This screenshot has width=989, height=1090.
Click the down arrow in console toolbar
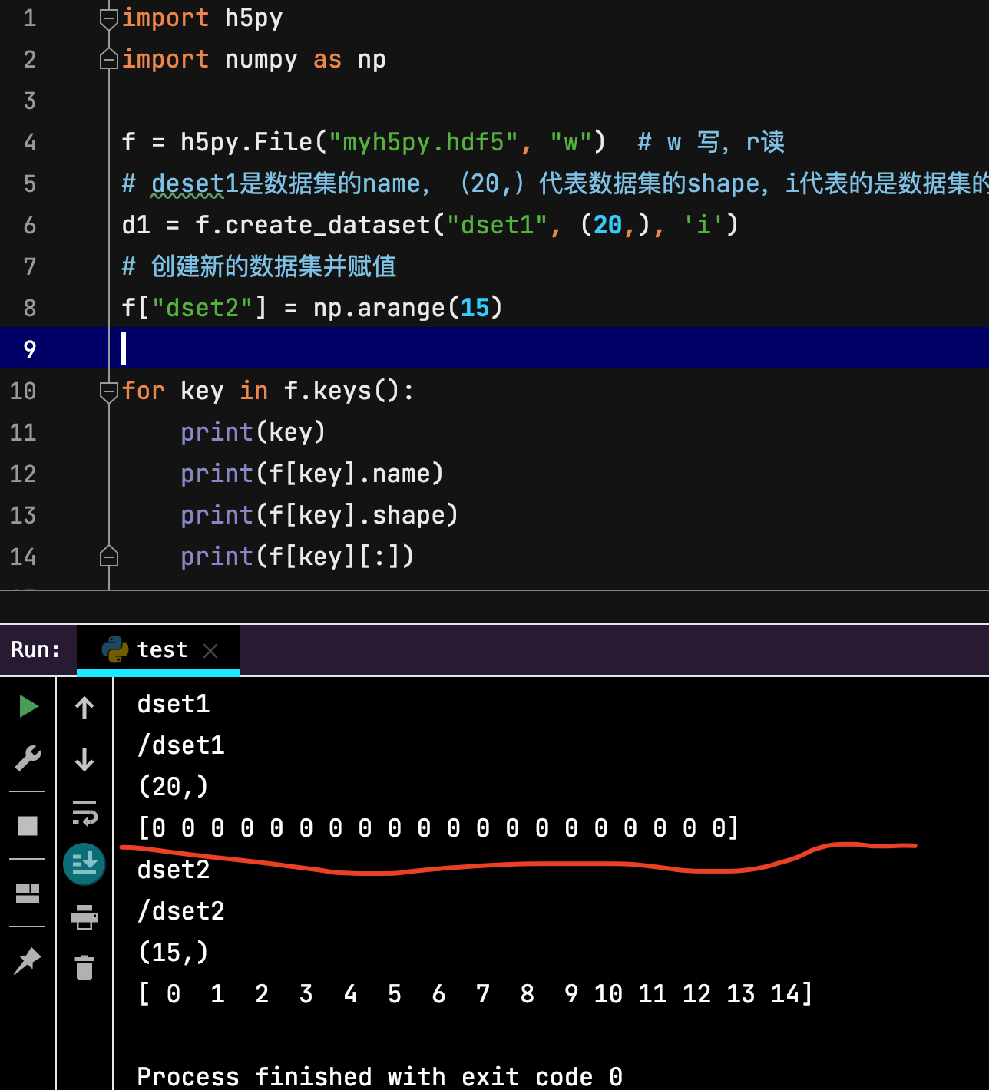click(x=84, y=760)
